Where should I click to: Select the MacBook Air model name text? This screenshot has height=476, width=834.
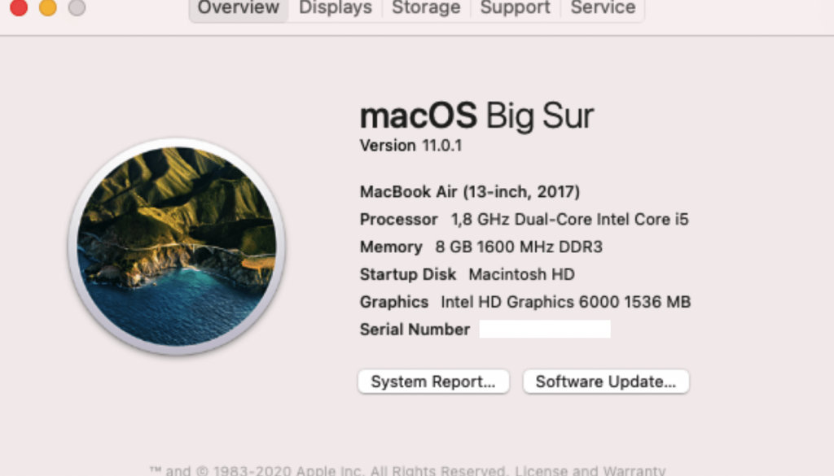pyautogui.click(x=469, y=192)
